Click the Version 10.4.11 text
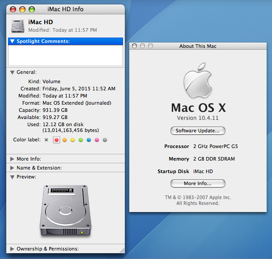This screenshot has height=259, width=272. pyautogui.click(x=198, y=118)
